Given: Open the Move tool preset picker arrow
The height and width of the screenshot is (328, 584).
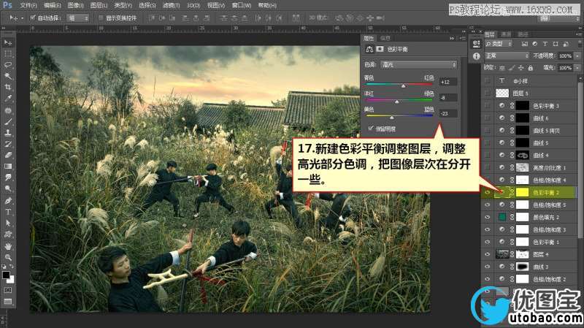Looking at the screenshot, I should click(23, 18).
